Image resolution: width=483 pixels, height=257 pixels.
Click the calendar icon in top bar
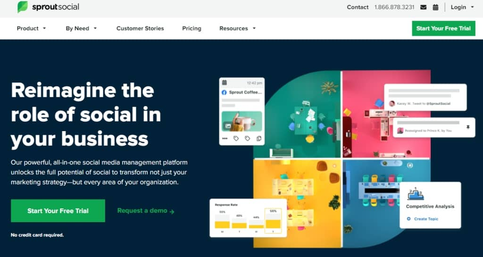click(435, 7)
